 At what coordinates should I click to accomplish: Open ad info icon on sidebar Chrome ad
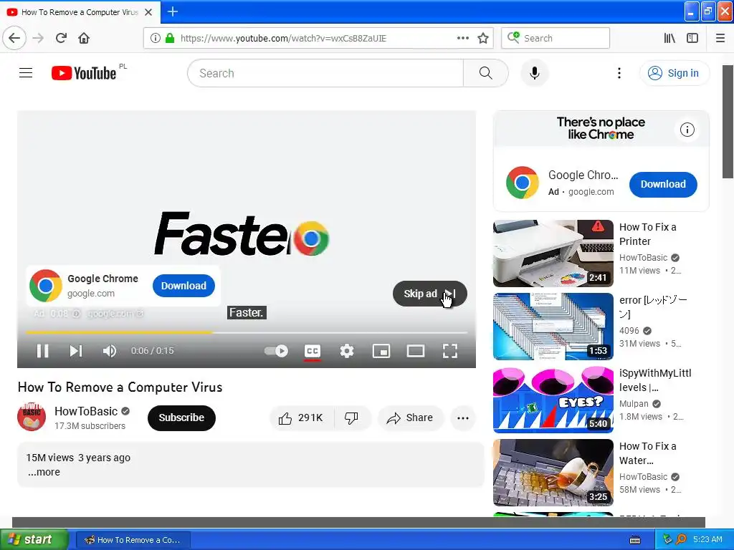[687, 130]
